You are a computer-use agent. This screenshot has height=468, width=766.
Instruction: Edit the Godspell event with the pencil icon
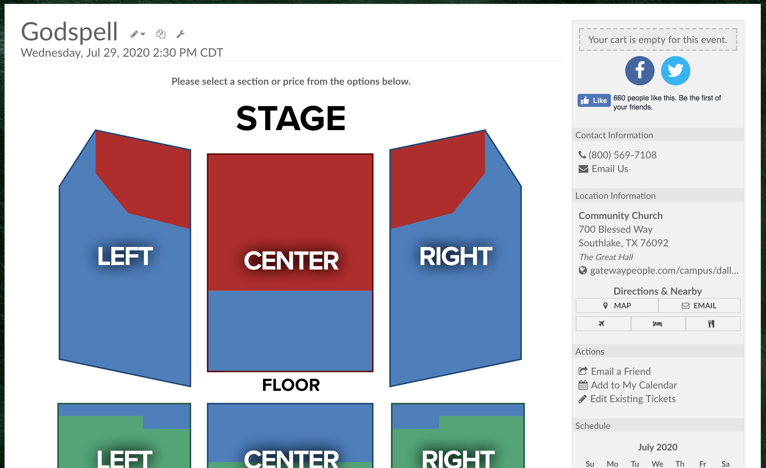pos(134,34)
